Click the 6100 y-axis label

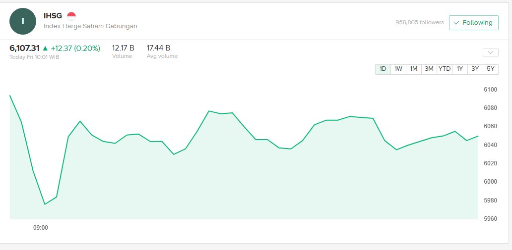click(x=490, y=90)
